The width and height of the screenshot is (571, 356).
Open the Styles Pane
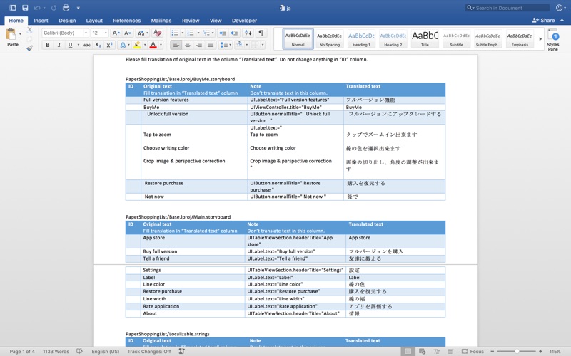click(552, 40)
